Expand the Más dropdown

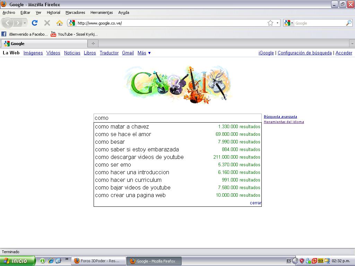click(144, 53)
